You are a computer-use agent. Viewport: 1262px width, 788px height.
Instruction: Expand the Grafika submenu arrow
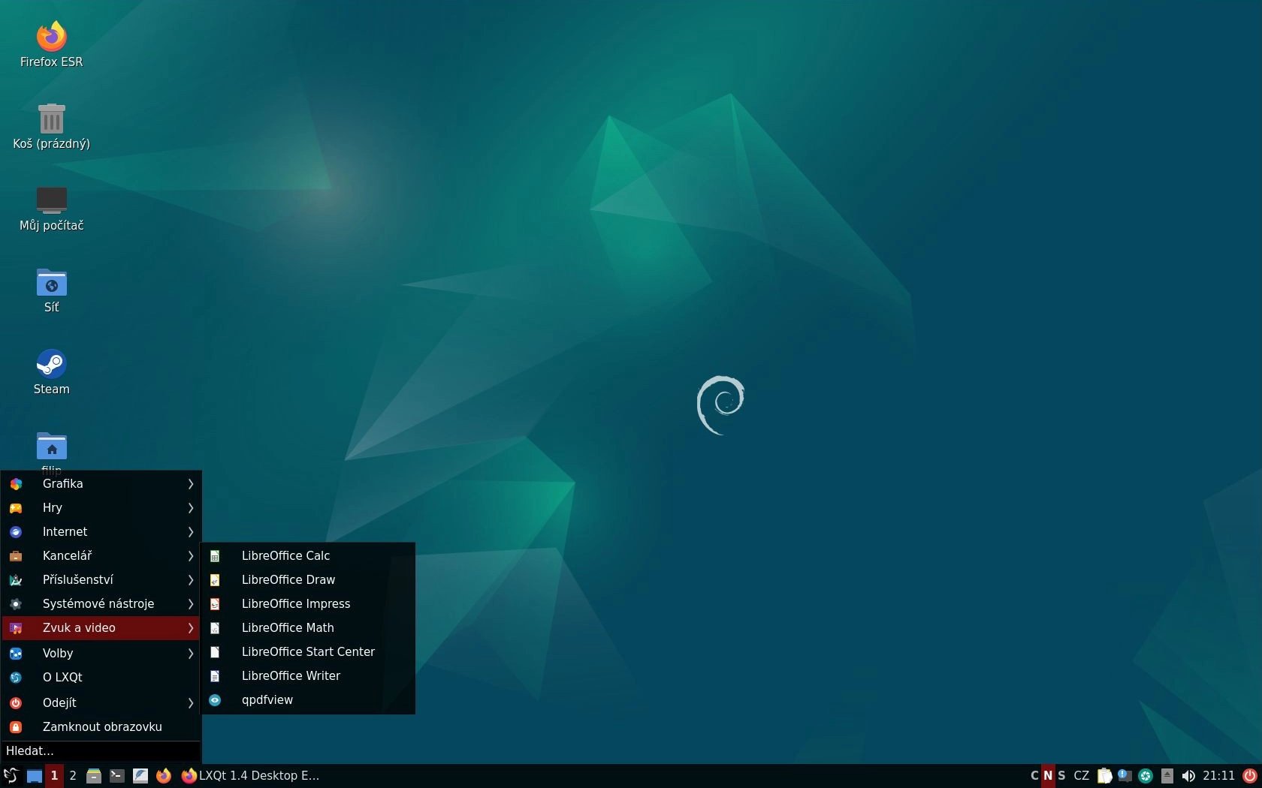(191, 484)
